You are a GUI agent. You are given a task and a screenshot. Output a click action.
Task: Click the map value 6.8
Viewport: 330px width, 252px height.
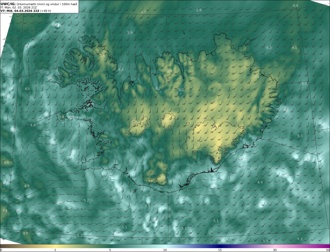pyautogui.click(x=304, y=84)
